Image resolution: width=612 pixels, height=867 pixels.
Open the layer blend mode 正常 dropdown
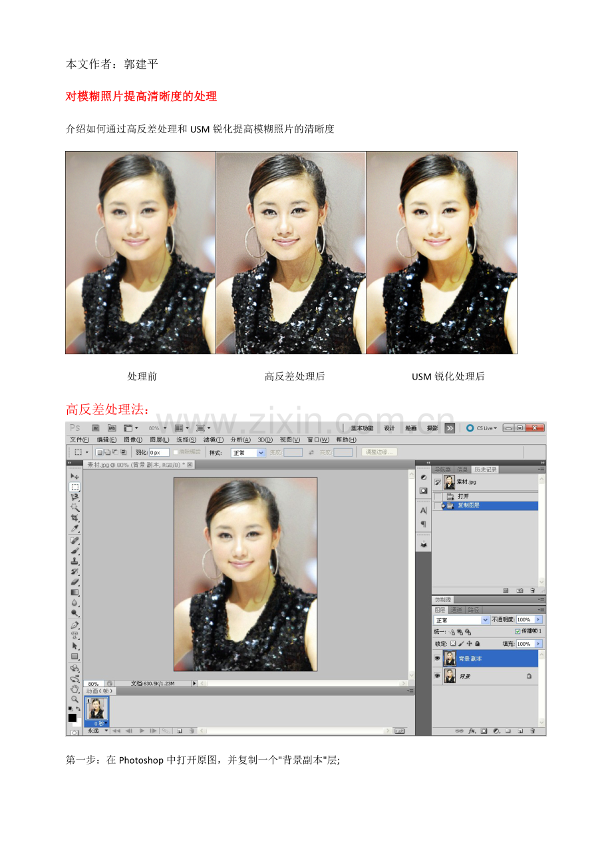coord(462,620)
